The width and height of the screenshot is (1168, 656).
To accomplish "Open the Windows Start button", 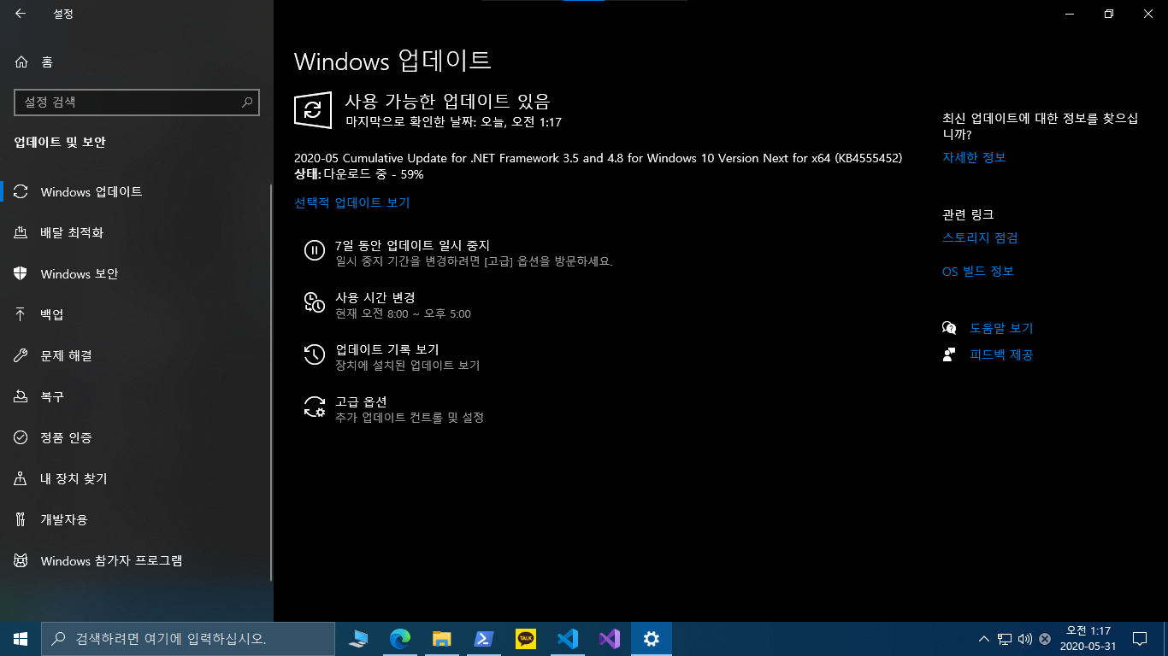I will point(21,639).
